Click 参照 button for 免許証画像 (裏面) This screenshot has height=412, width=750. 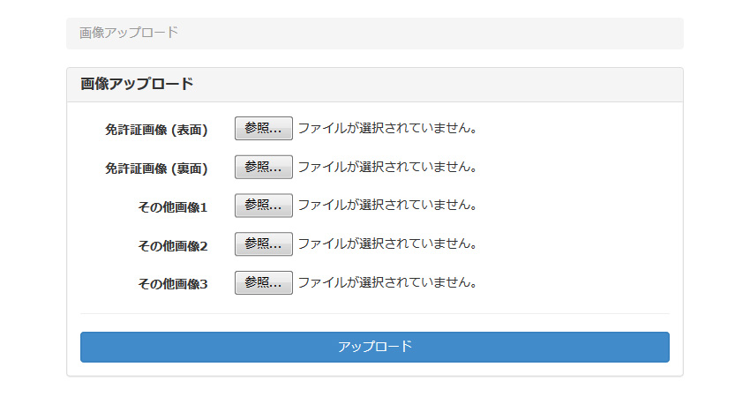coord(263,168)
